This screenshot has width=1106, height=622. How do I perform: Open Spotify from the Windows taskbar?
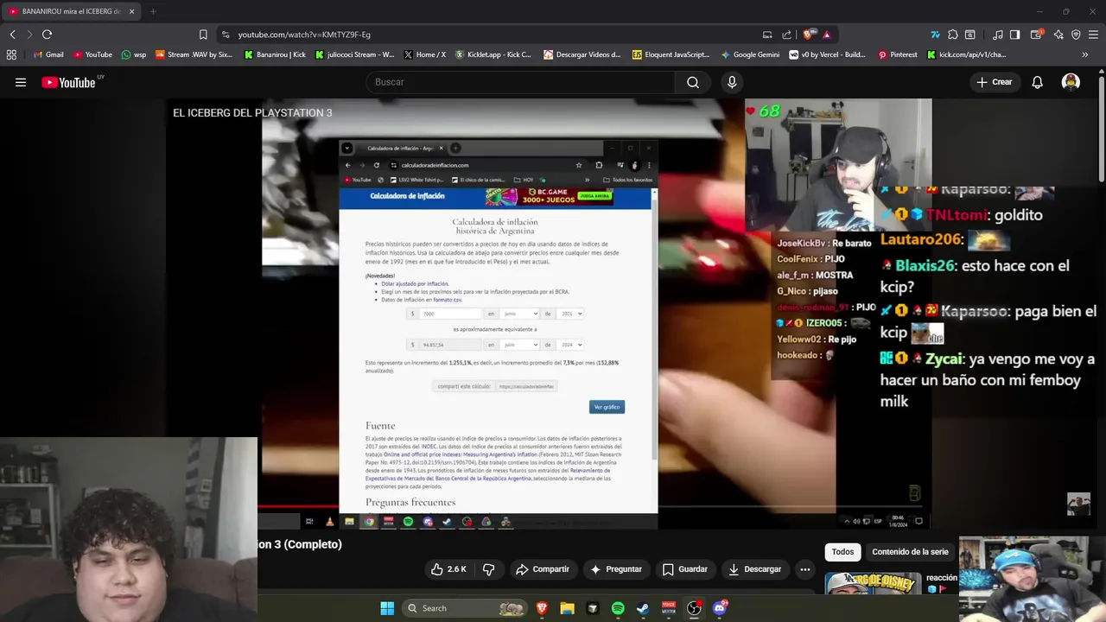click(618, 608)
